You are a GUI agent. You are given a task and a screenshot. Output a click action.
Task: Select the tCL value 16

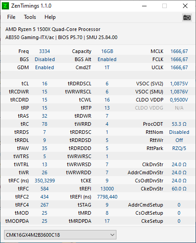[x=45, y=84]
